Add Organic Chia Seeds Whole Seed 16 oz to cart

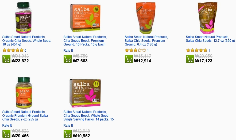(x=6, y=59)
